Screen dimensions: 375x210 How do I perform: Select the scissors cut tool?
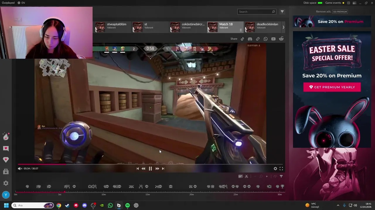[246, 176]
